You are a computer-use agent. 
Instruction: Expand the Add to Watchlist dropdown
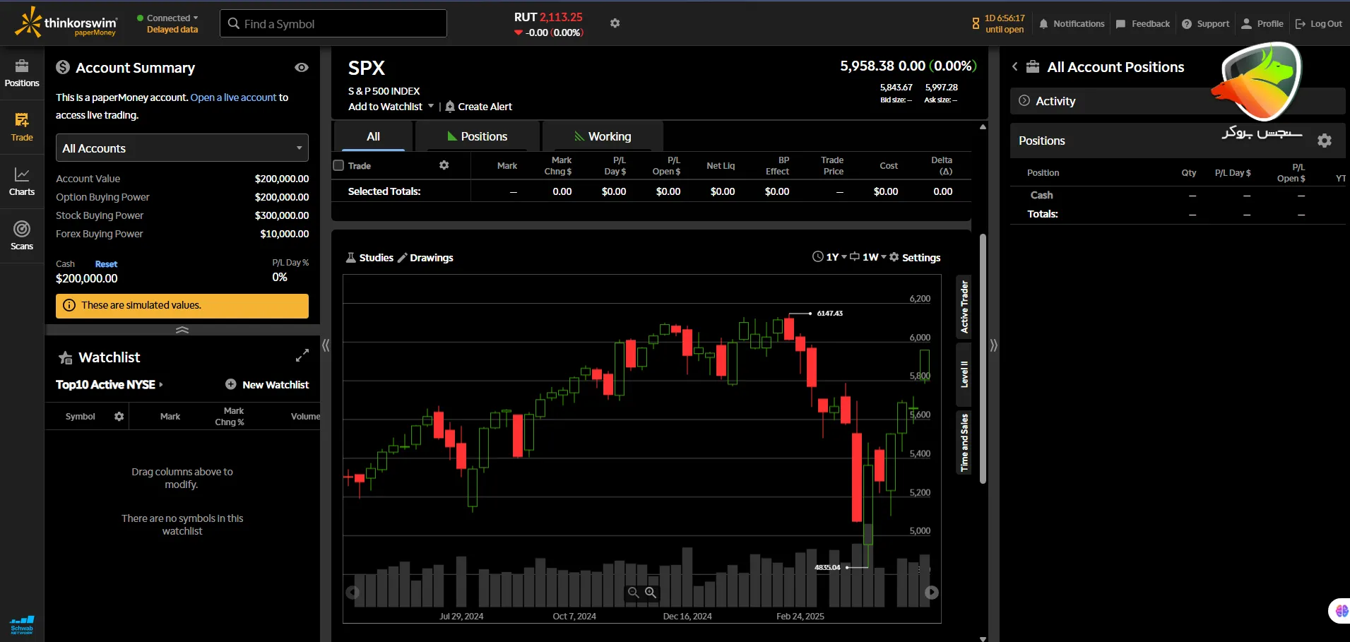pos(432,107)
